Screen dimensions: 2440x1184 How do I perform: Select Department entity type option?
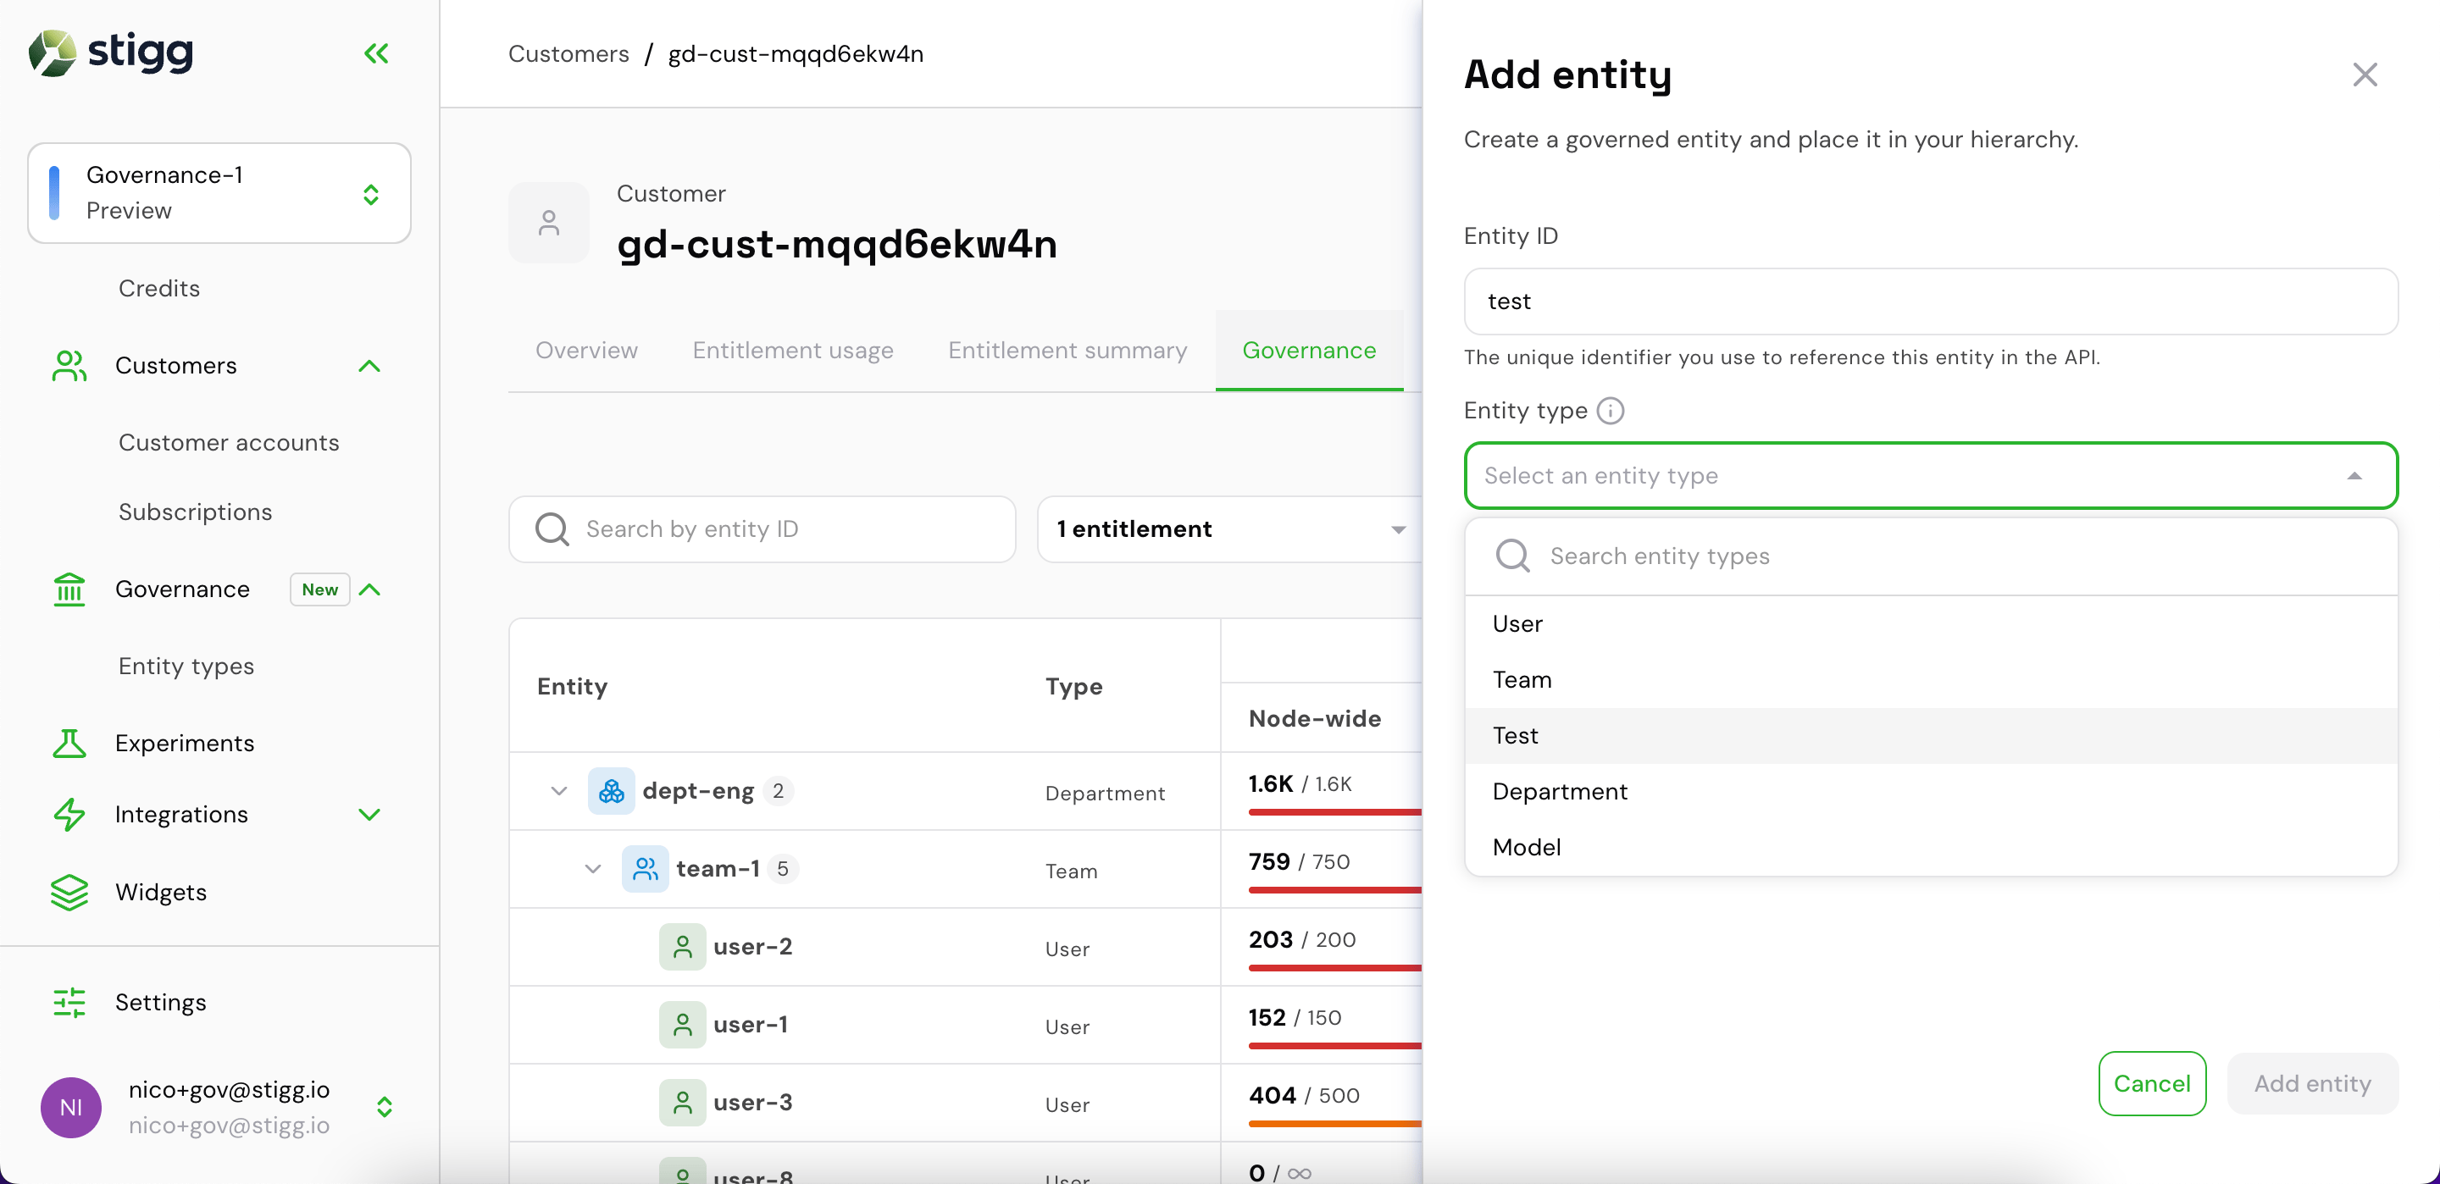pos(1931,792)
